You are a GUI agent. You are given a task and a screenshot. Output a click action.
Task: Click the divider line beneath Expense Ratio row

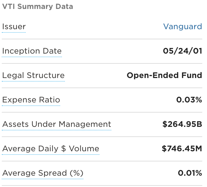tap(102, 112)
